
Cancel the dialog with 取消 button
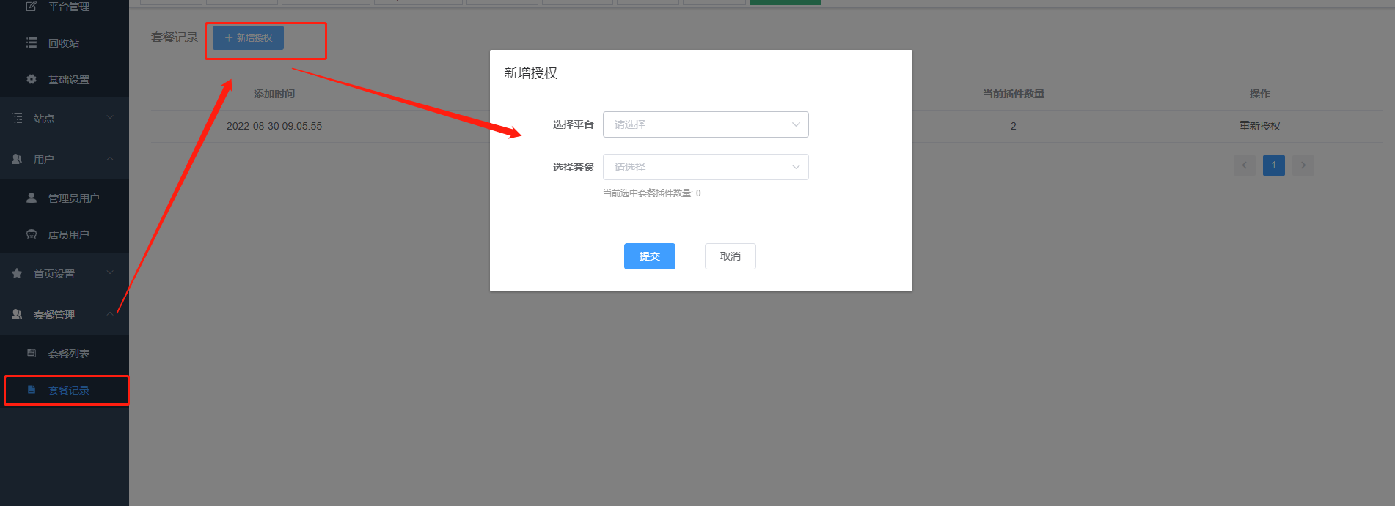pos(731,256)
